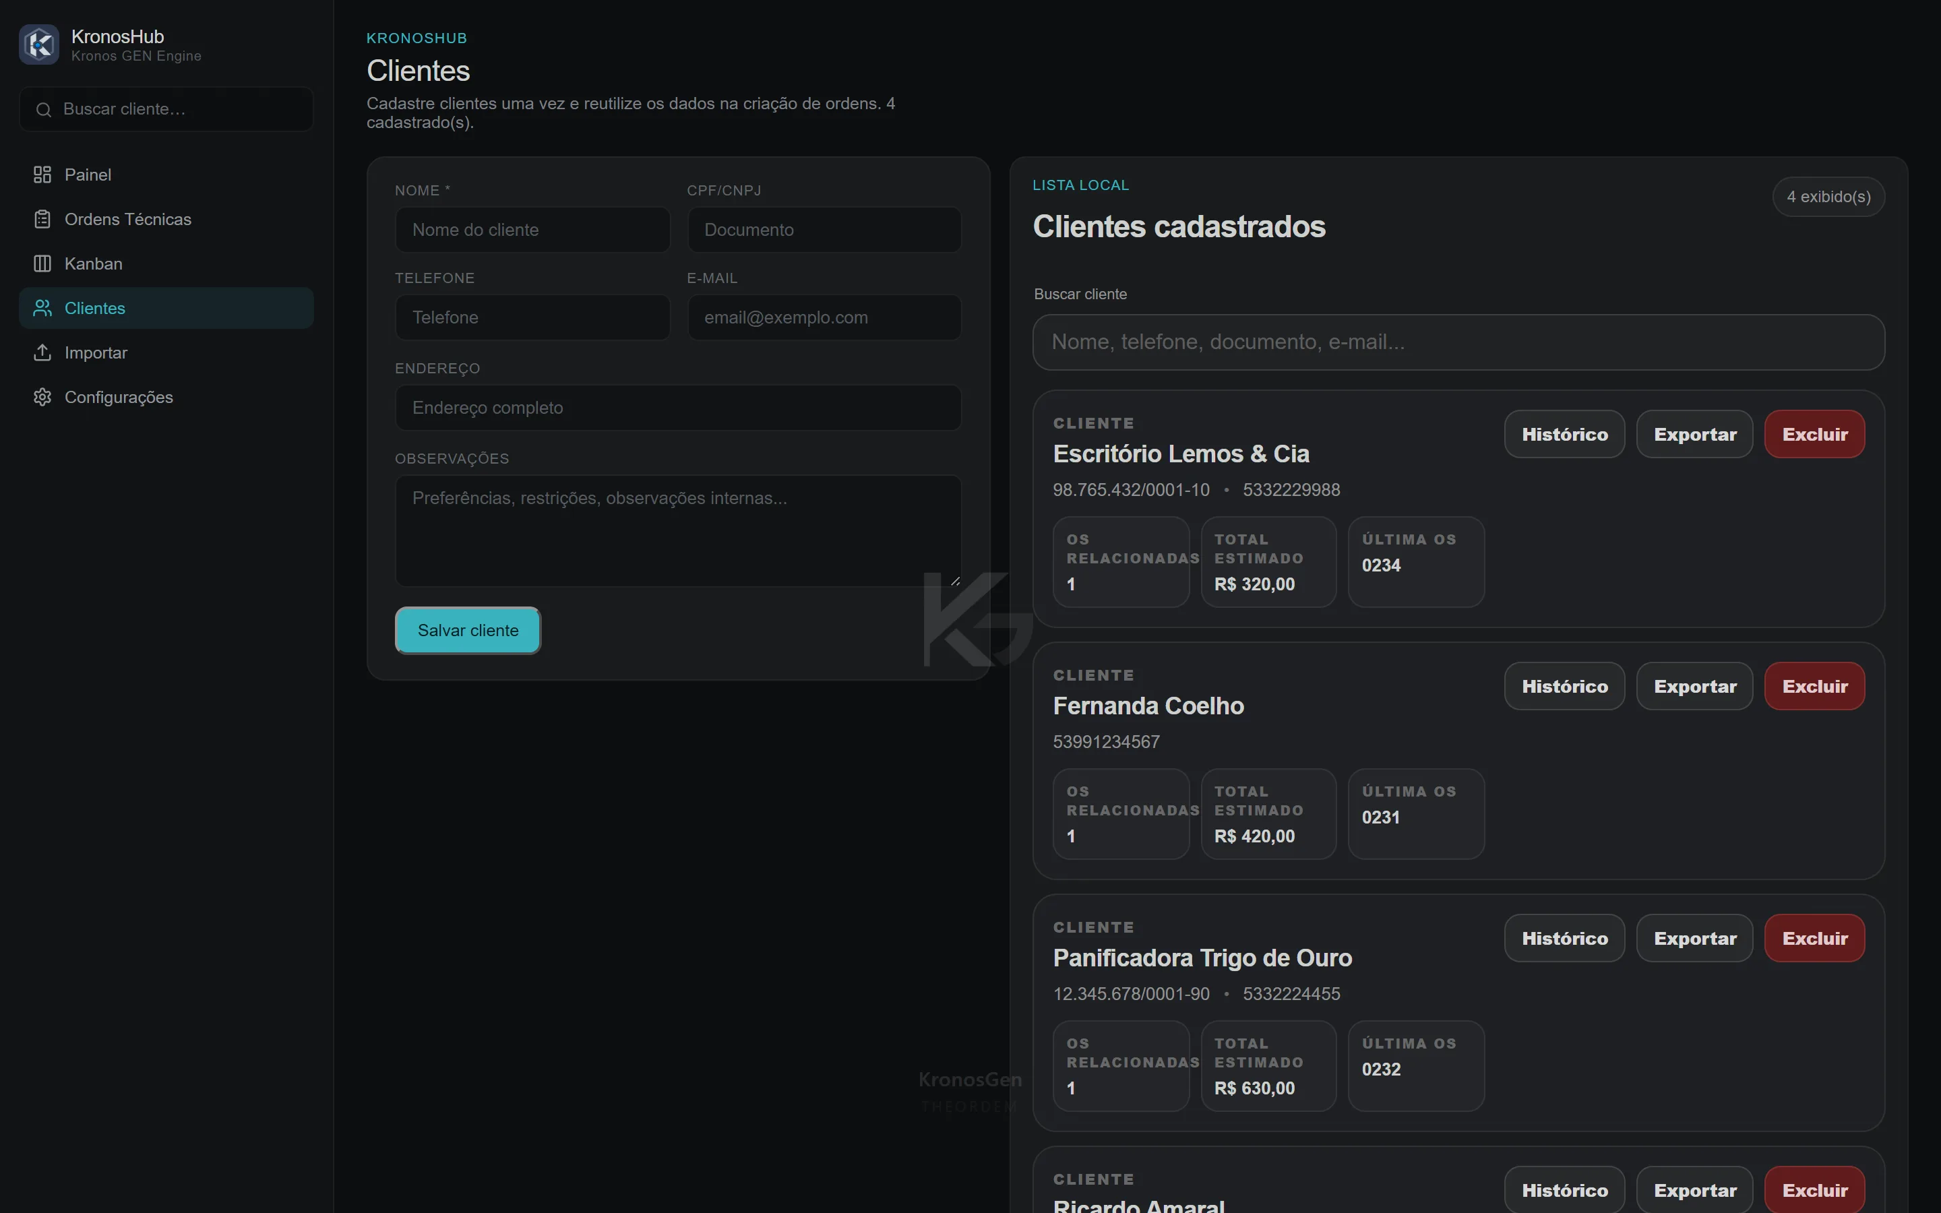Click the Panificadora Trigo de Ouro name

coord(1202,958)
